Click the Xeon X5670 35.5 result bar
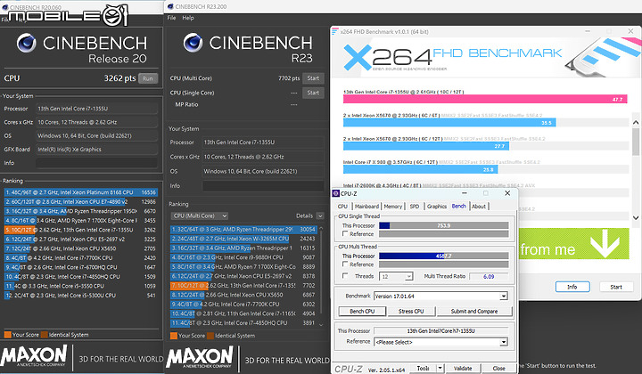The height and width of the screenshot is (374, 642). (x=449, y=123)
